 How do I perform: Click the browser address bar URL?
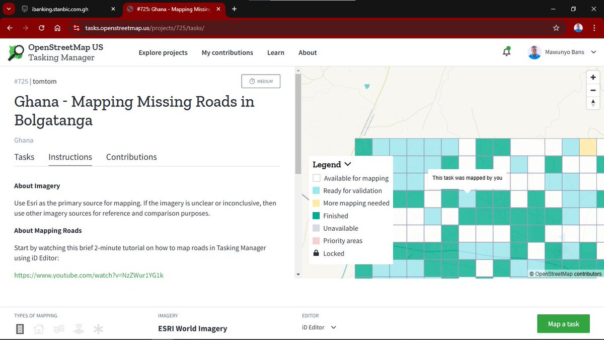click(x=144, y=28)
